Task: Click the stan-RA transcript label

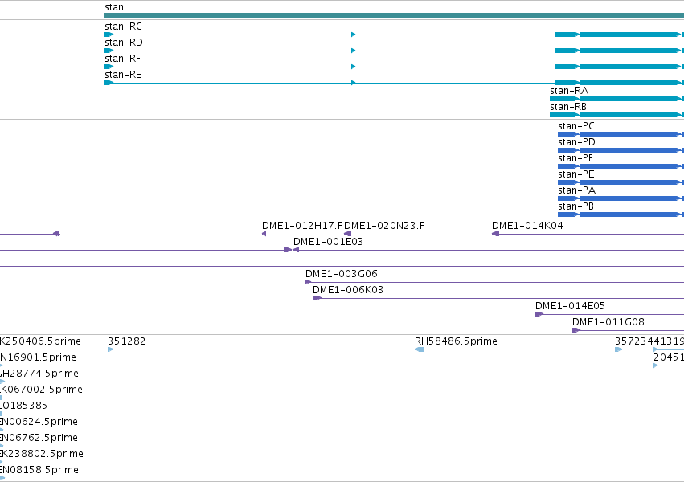Action: click(x=569, y=91)
